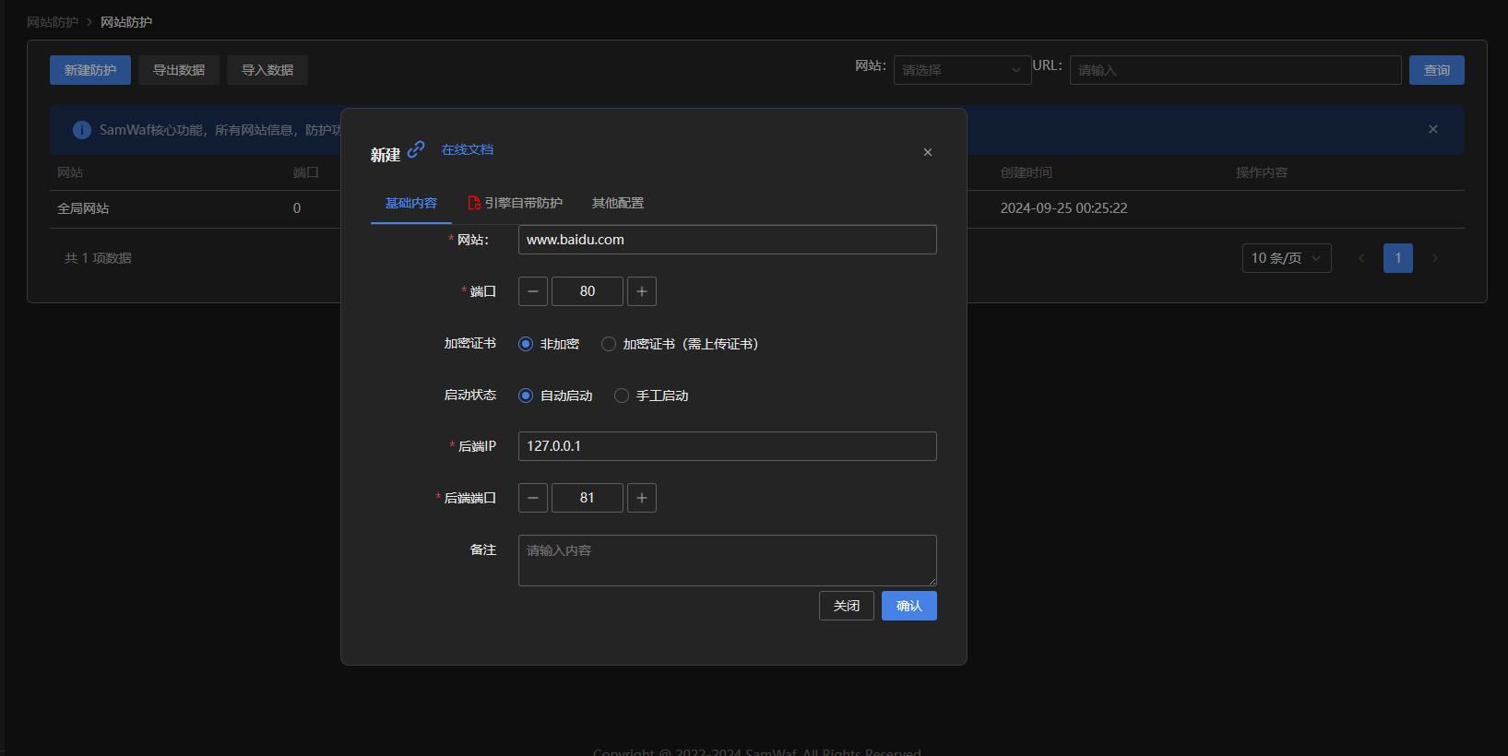Open the 网站 请选择 dropdown
This screenshot has width=1508, height=756.
(x=962, y=70)
